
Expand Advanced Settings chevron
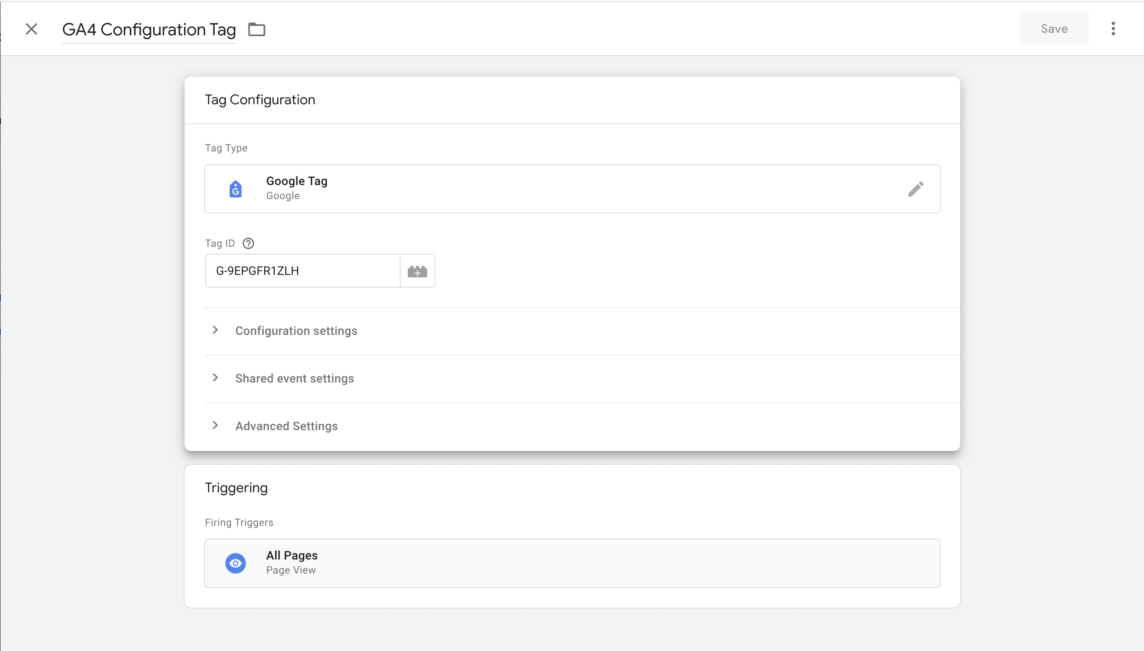[x=215, y=425]
